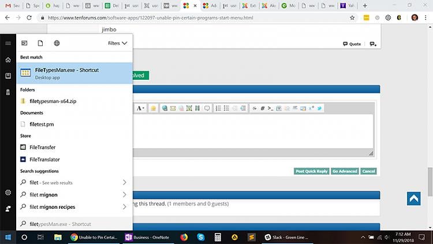Insert Twitter tweet icon in editor

[x=319, y=108]
